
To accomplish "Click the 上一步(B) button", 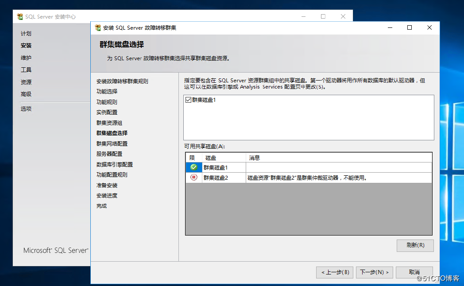I will coord(334,272).
